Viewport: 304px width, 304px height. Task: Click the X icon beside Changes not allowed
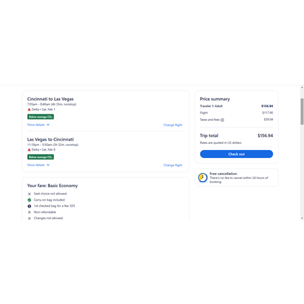click(29, 218)
